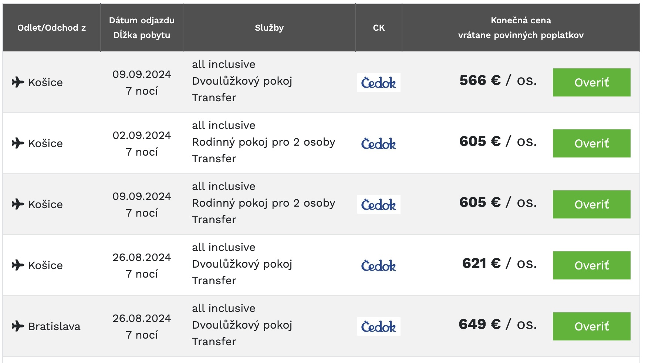Click the CK column header
This screenshot has width=645, height=363.
click(x=378, y=28)
